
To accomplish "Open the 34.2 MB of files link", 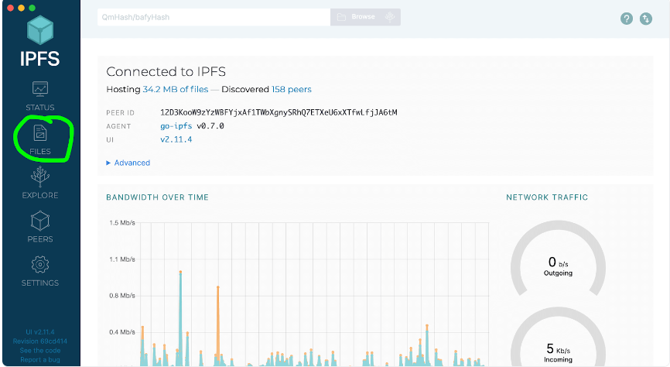I will [175, 89].
